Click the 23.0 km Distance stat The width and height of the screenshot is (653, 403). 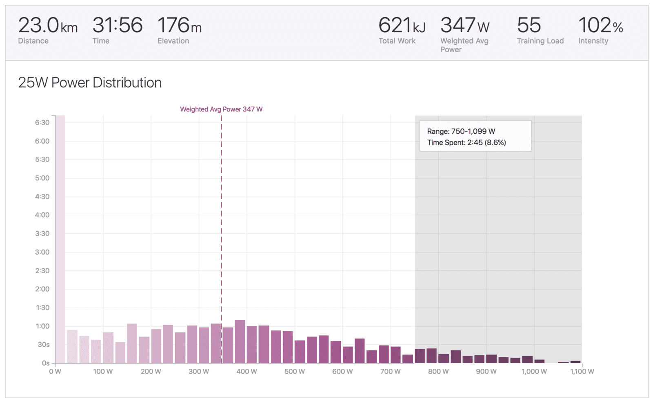click(48, 30)
